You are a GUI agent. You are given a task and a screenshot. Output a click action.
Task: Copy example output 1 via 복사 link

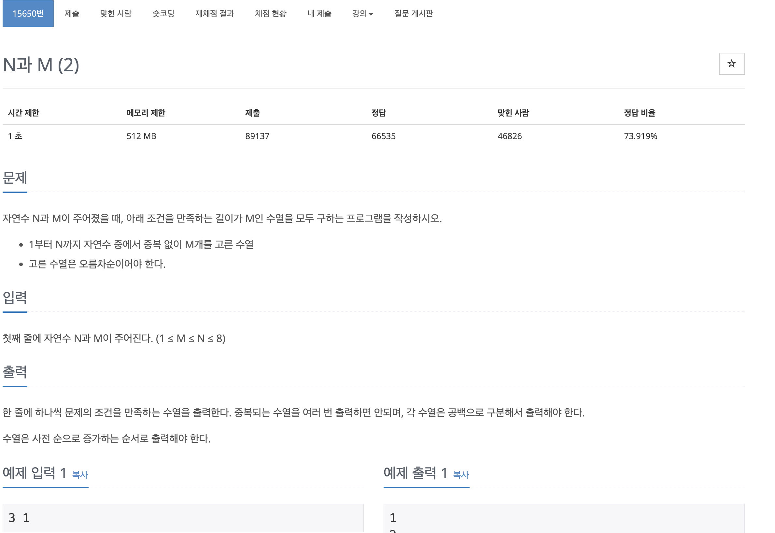point(461,475)
